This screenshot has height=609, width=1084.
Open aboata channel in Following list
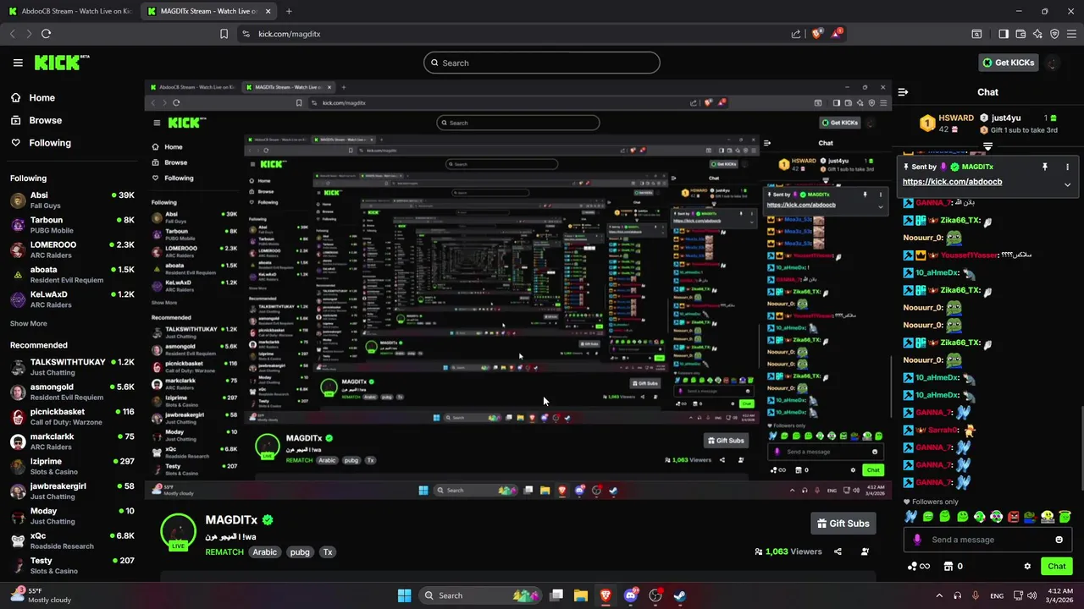[72, 274]
